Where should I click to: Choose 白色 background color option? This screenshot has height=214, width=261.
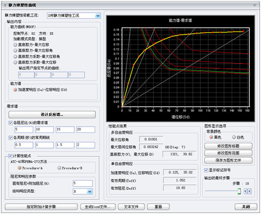(234, 137)
